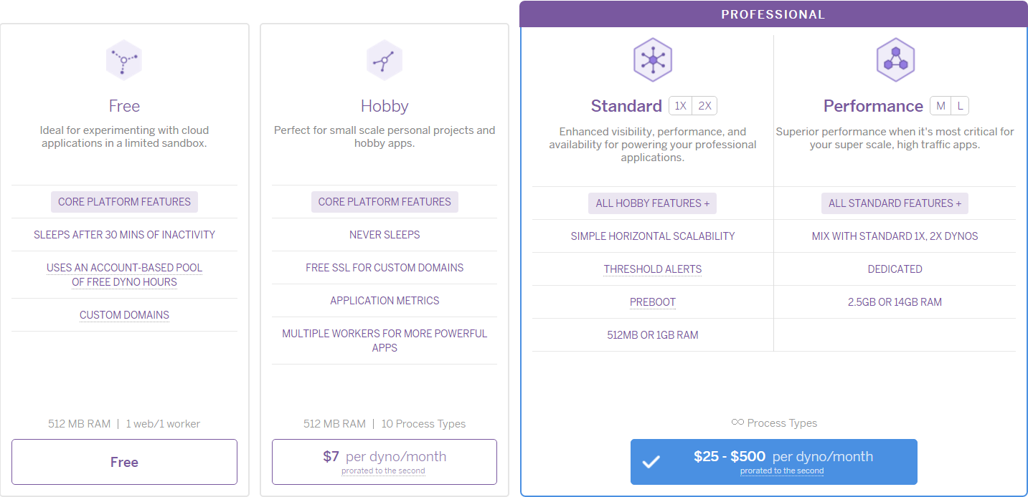The width and height of the screenshot is (1028, 497).
Task: Open the account-based pool of free dyno hours link
Action: tap(124, 275)
